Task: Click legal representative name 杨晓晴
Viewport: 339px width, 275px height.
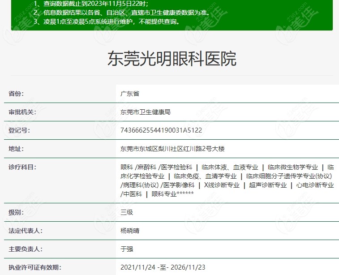Action: tap(130, 231)
